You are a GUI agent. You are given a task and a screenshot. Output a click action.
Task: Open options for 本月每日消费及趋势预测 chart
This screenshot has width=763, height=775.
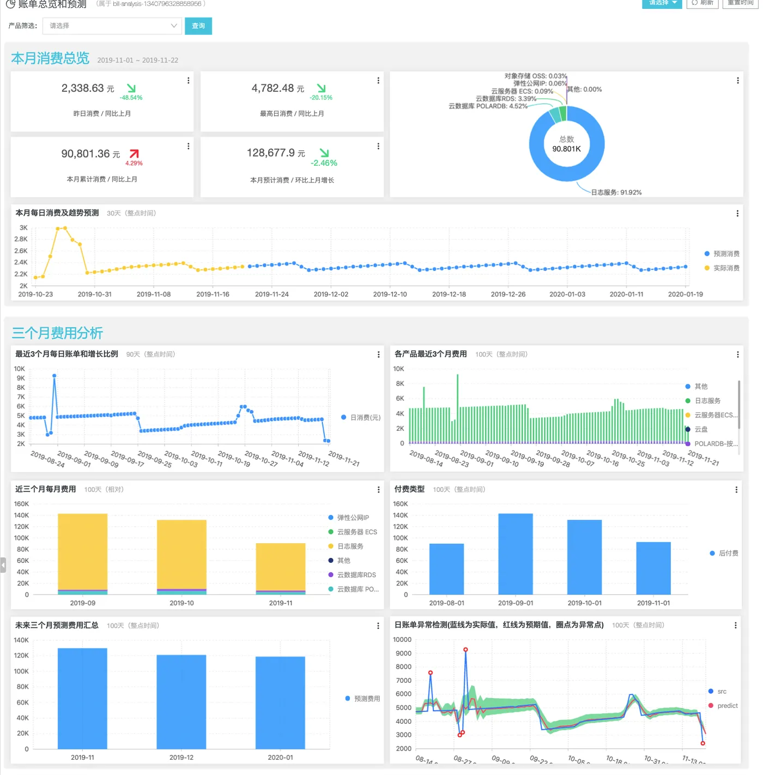tap(737, 214)
